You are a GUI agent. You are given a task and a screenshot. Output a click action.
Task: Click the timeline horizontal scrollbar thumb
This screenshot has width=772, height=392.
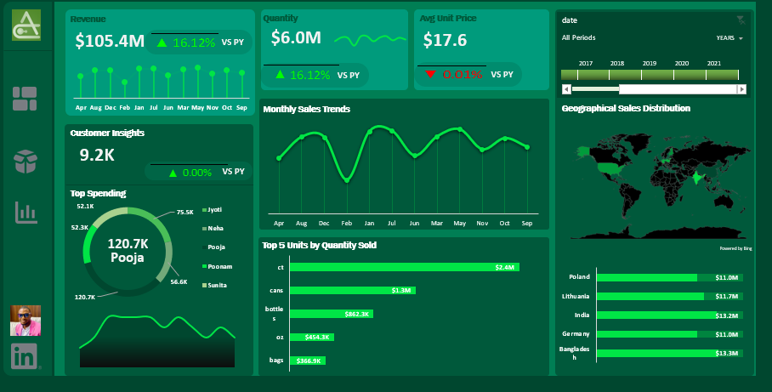pos(678,89)
